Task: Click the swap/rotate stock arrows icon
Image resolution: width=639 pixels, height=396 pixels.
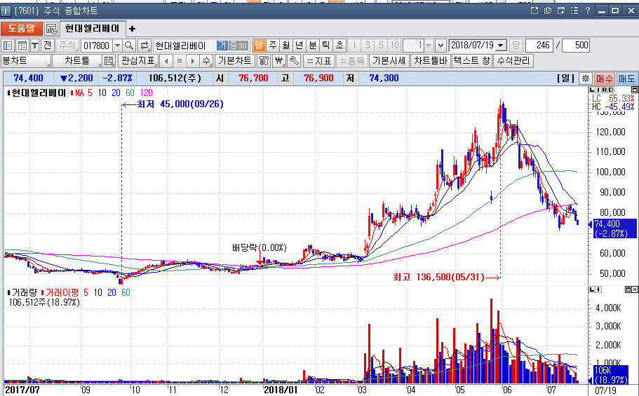Action: [144, 45]
